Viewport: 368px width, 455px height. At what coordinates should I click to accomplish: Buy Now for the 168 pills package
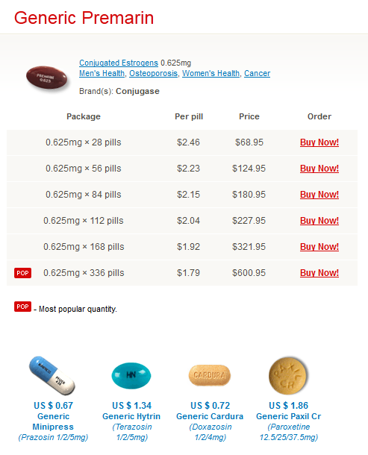319,247
